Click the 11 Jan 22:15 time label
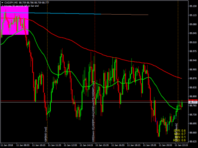The height and width of the screenshot is (148, 198). [181, 145]
